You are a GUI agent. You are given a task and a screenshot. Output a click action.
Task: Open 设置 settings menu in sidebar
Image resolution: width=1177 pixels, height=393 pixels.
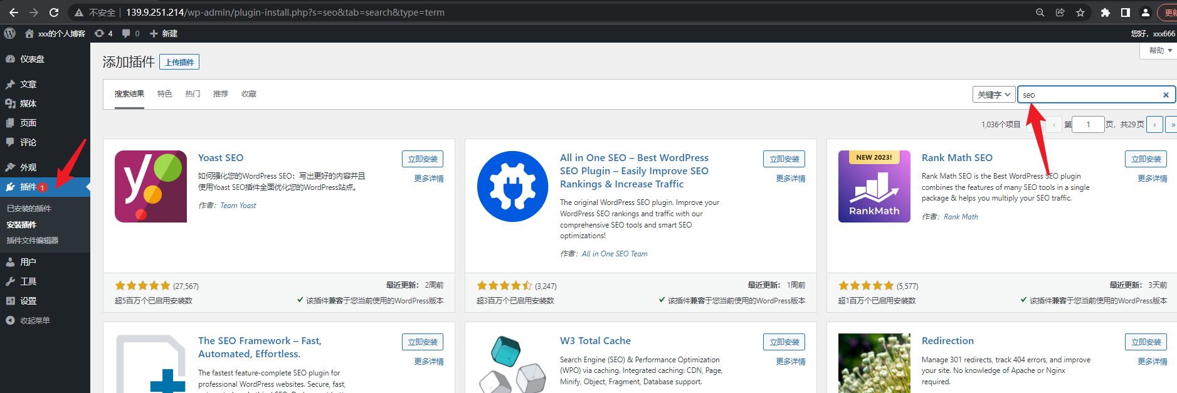click(x=45, y=301)
